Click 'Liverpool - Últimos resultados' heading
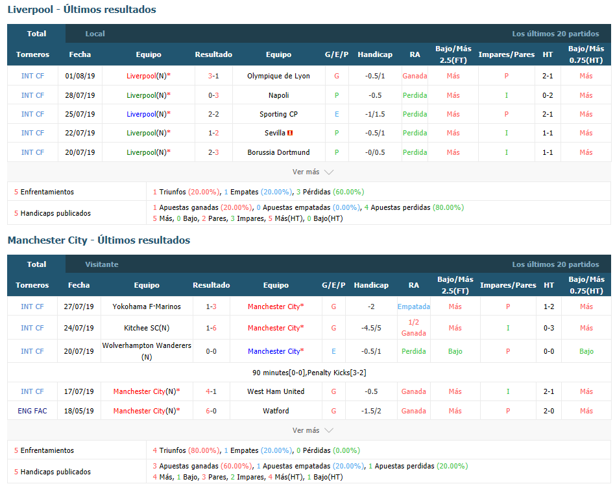 tap(82, 10)
